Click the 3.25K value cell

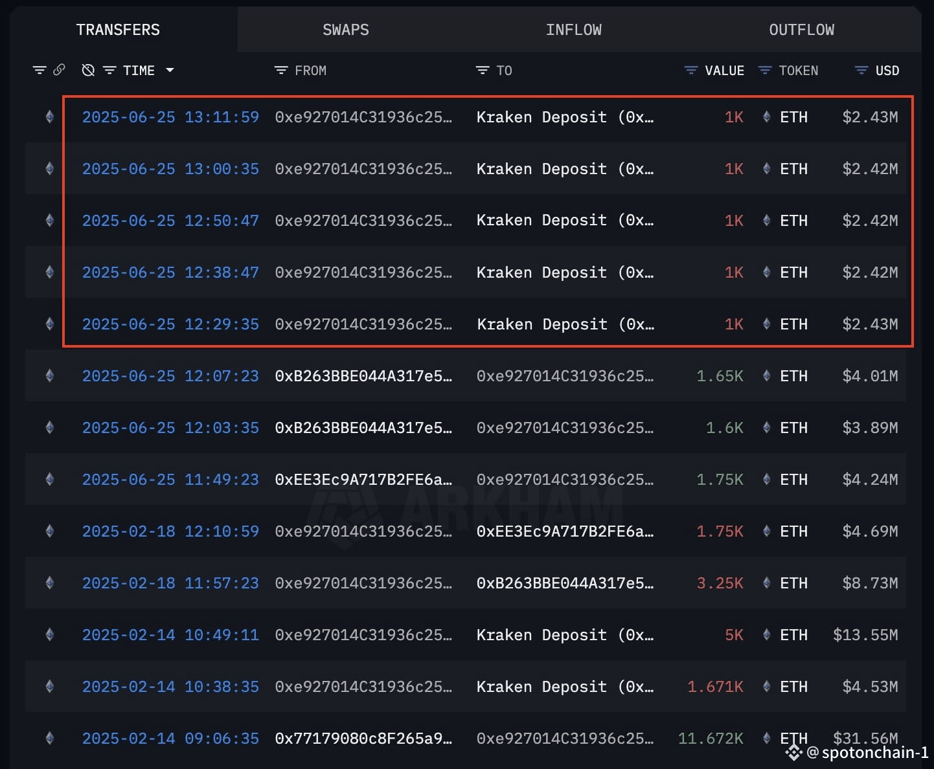coord(720,583)
